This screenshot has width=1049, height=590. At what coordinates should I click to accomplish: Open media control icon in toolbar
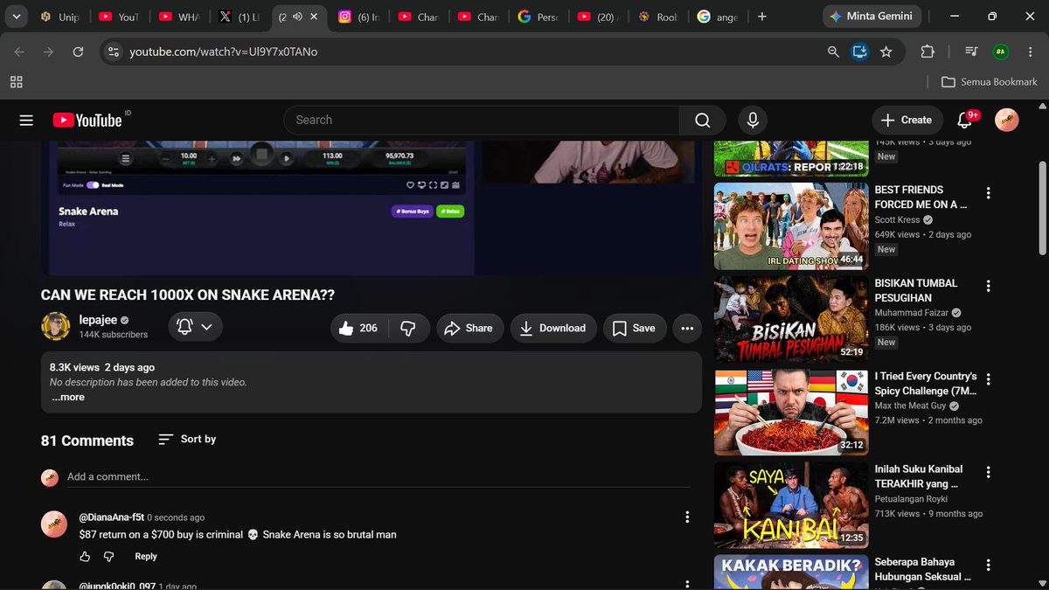click(x=971, y=52)
